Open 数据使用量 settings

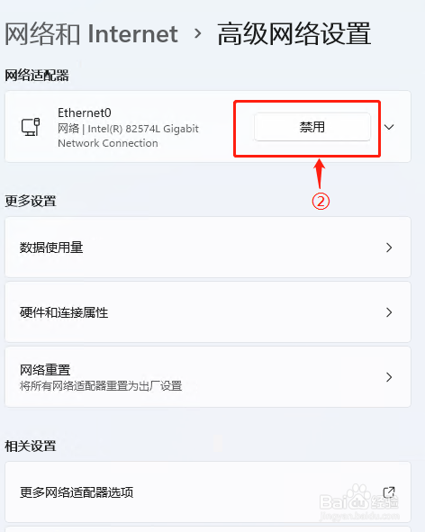click(x=208, y=248)
